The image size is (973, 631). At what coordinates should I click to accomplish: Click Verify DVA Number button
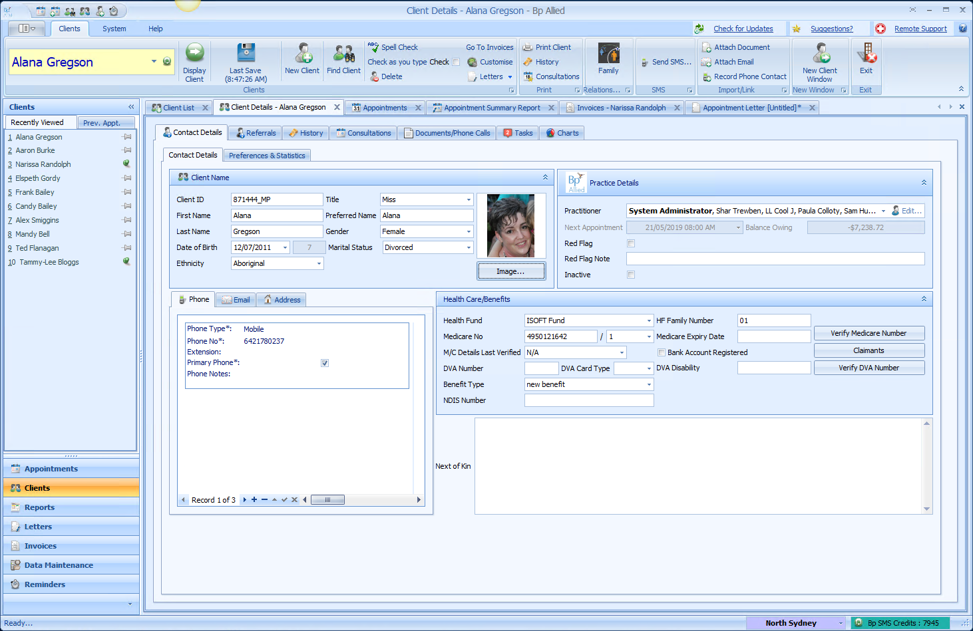tap(869, 368)
